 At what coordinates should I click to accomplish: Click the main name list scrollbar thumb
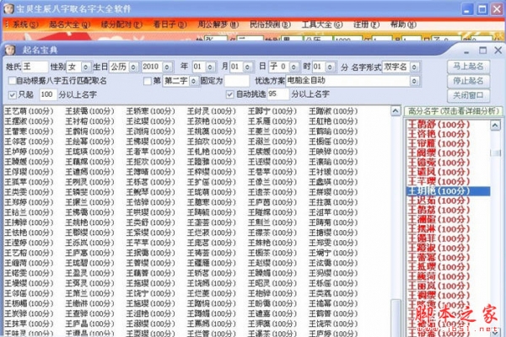pos(396,318)
